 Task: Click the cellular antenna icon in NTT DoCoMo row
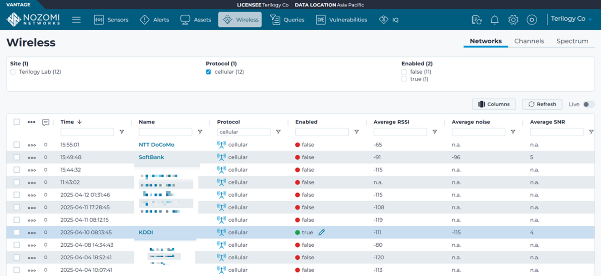click(221, 144)
